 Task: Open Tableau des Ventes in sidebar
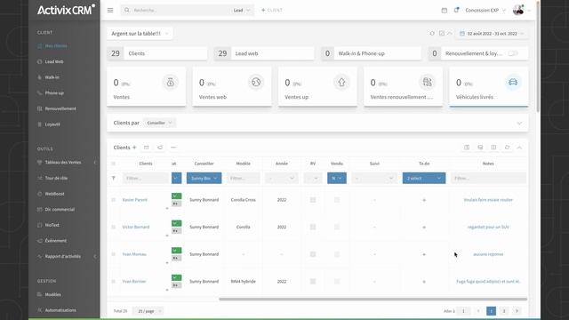[x=63, y=162]
